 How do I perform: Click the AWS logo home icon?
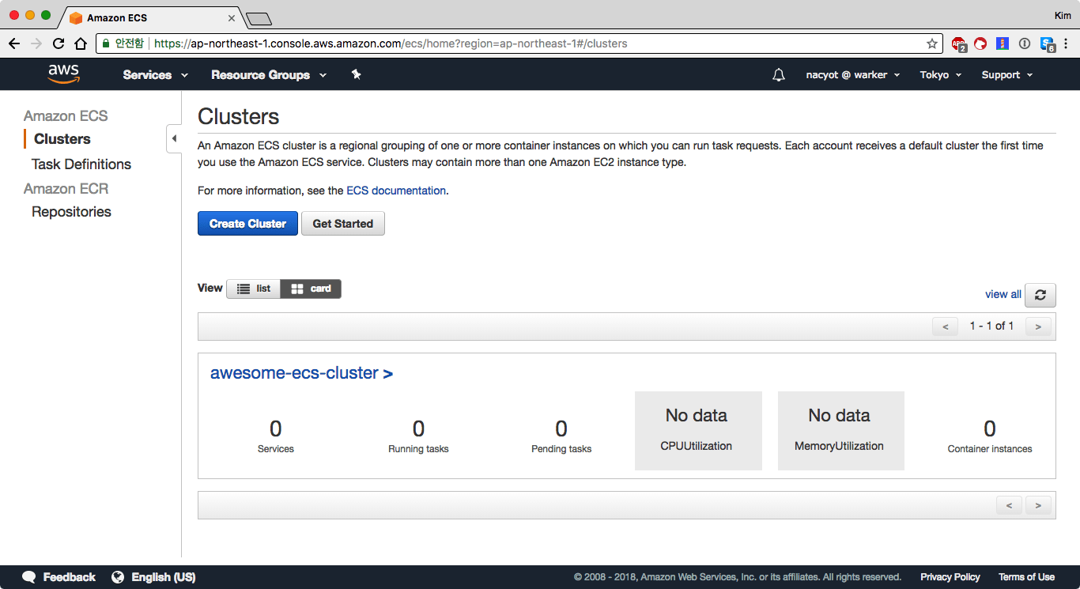click(x=63, y=74)
